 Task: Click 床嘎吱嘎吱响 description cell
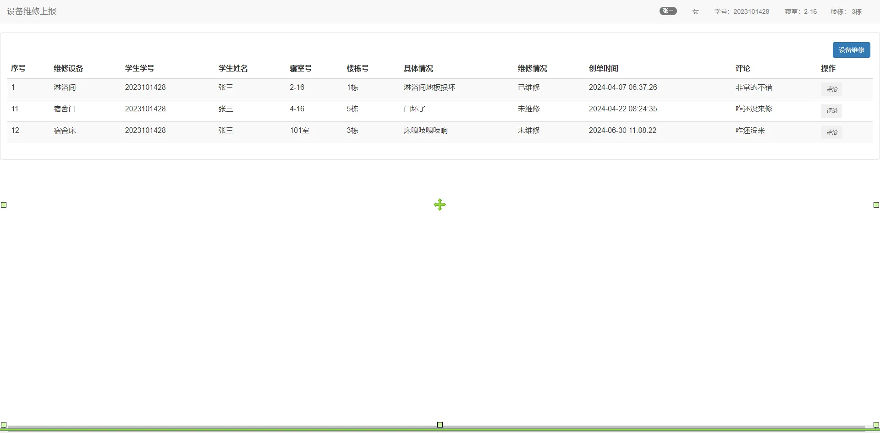pyautogui.click(x=426, y=130)
